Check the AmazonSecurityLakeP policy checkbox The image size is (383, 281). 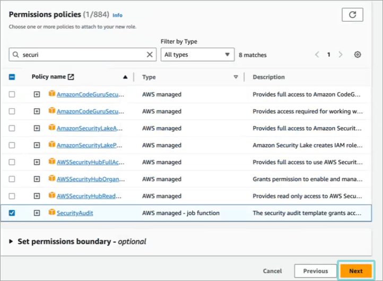[12, 145]
